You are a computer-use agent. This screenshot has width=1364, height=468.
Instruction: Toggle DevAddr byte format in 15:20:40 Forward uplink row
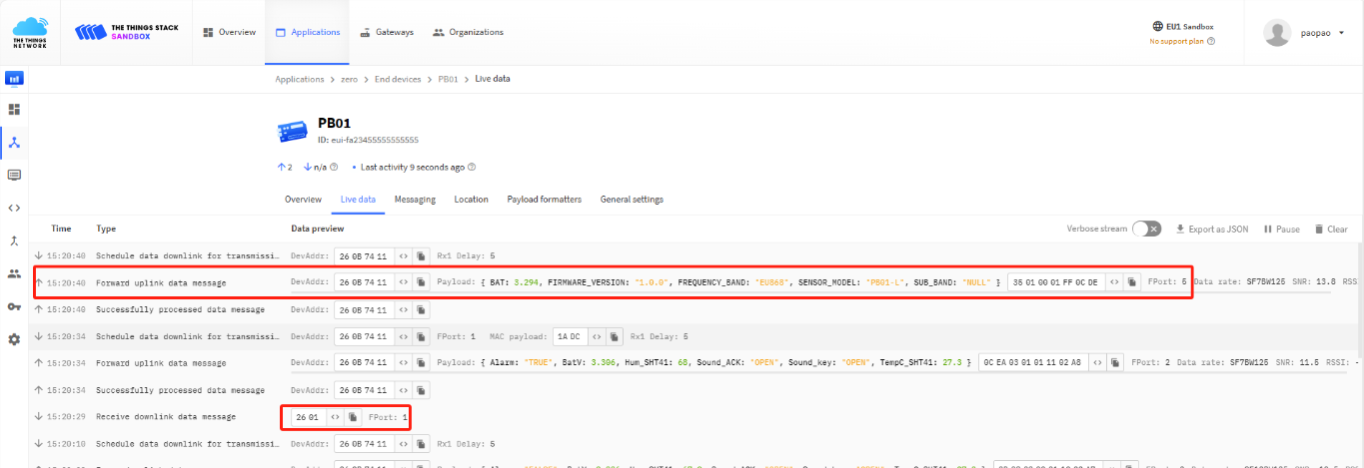(403, 282)
